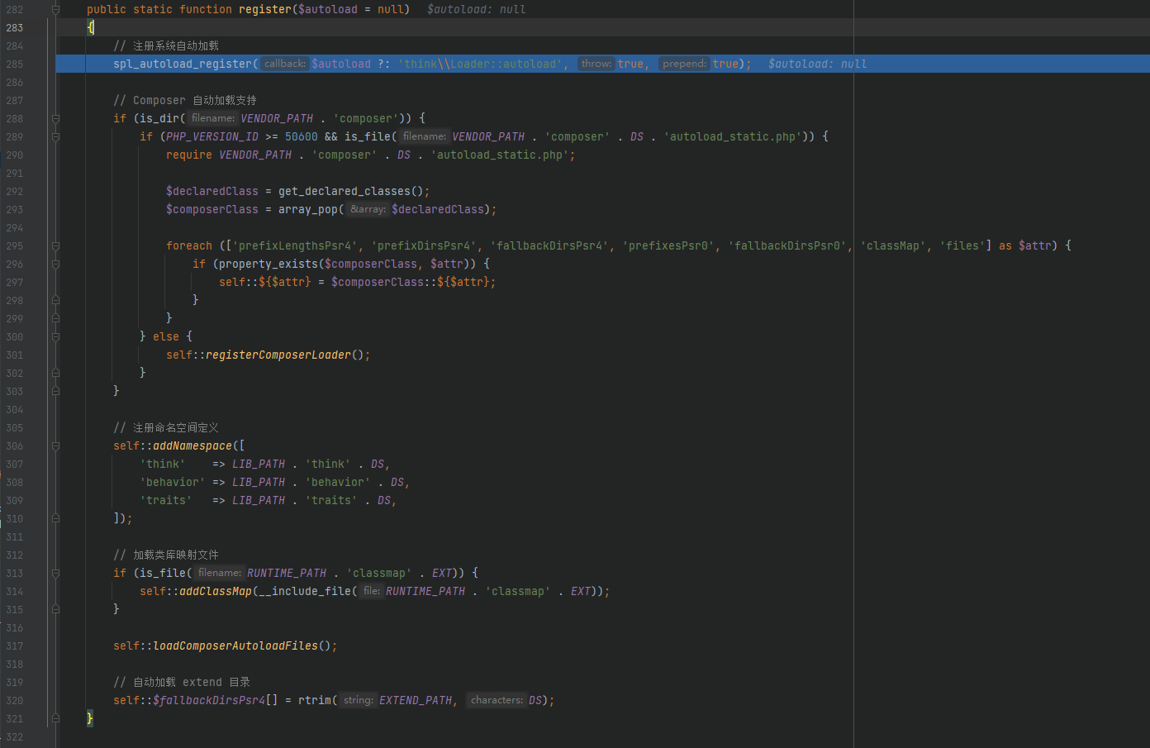Fold the property_exists block at line 296

click(x=55, y=264)
